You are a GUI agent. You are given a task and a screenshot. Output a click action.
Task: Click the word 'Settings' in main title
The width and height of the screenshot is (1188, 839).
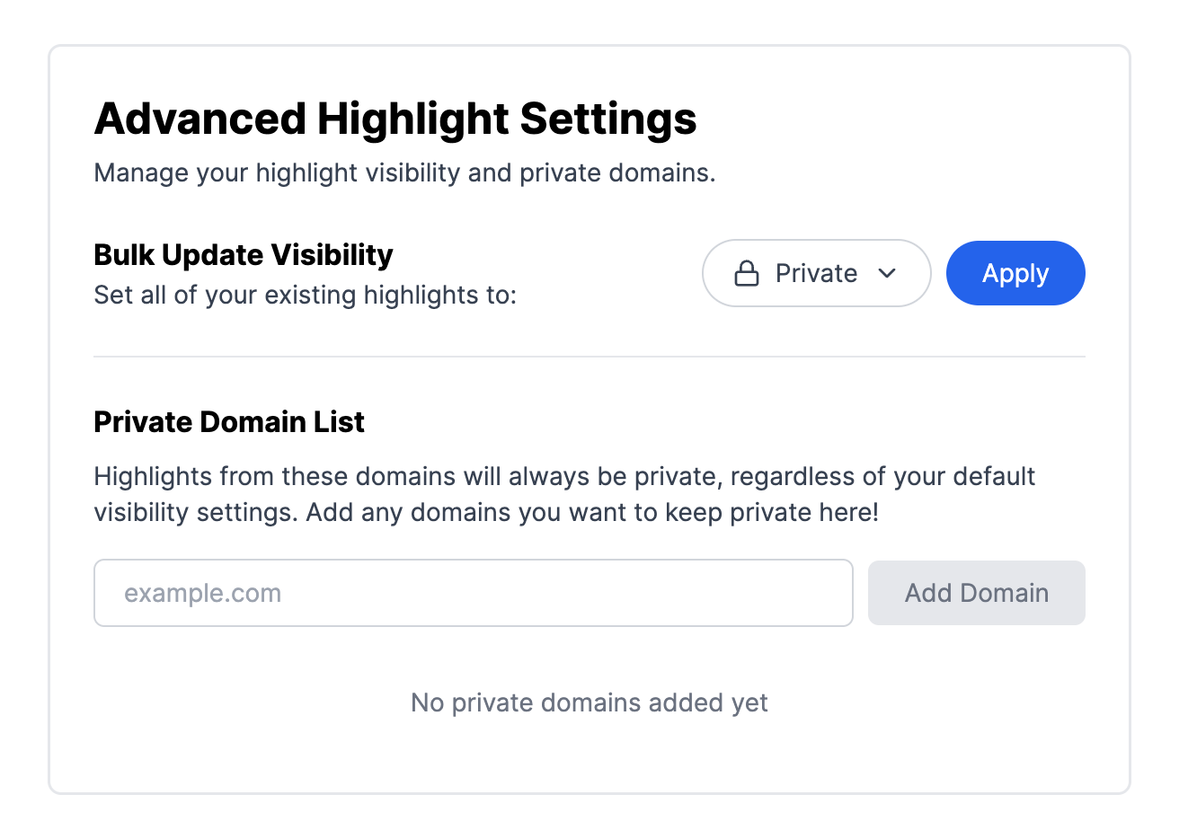click(608, 119)
